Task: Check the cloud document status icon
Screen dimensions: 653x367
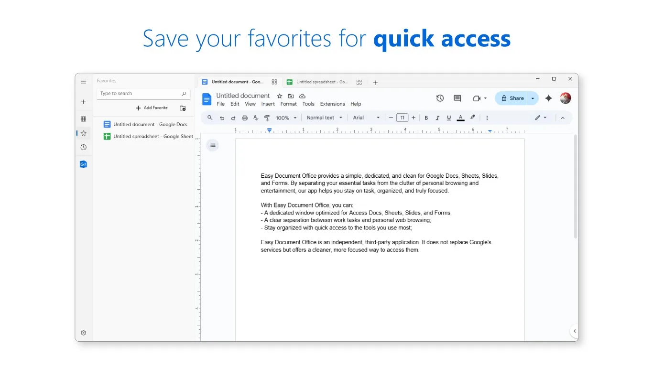Action: (302, 96)
